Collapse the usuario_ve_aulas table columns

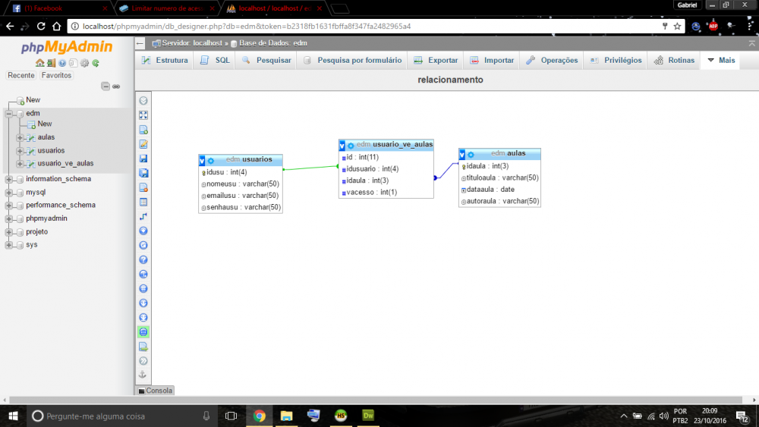click(342, 145)
